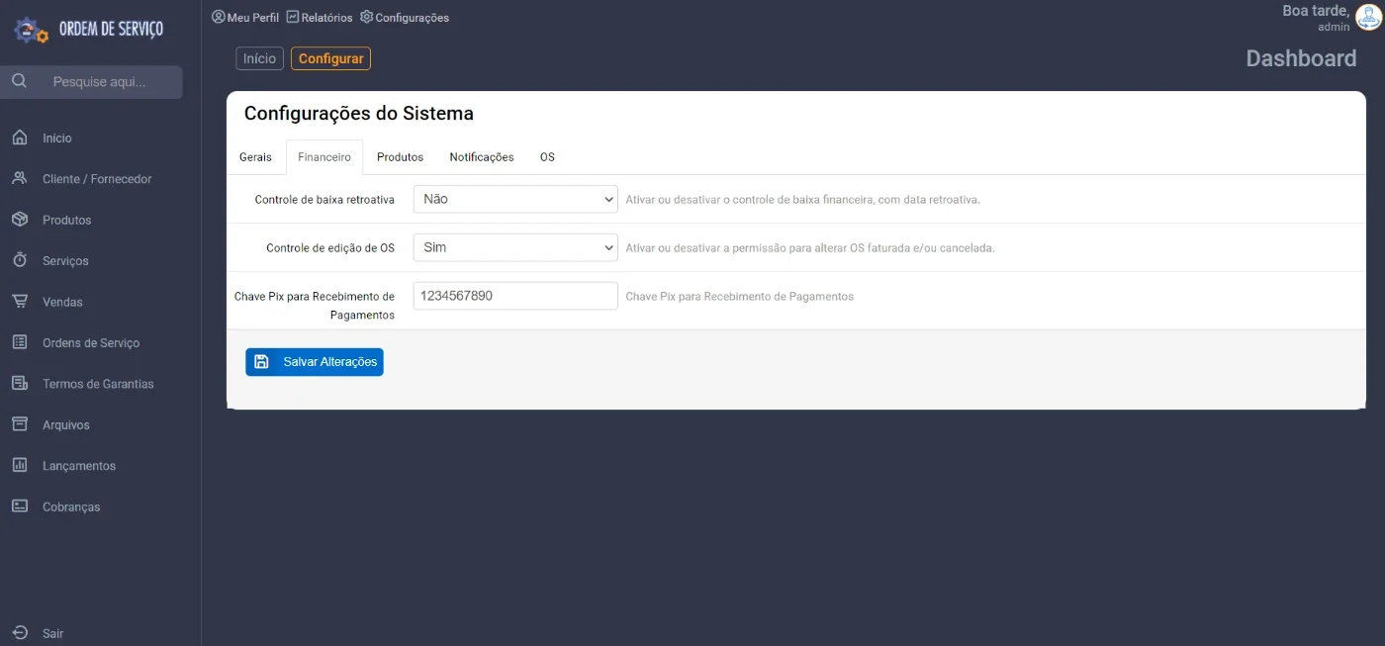Click the Início home icon in sidebar

(20, 138)
